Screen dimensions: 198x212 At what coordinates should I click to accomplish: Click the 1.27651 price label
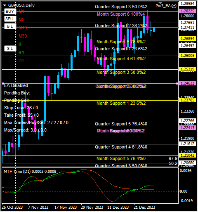pyautogui.click(x=188, y=22)
